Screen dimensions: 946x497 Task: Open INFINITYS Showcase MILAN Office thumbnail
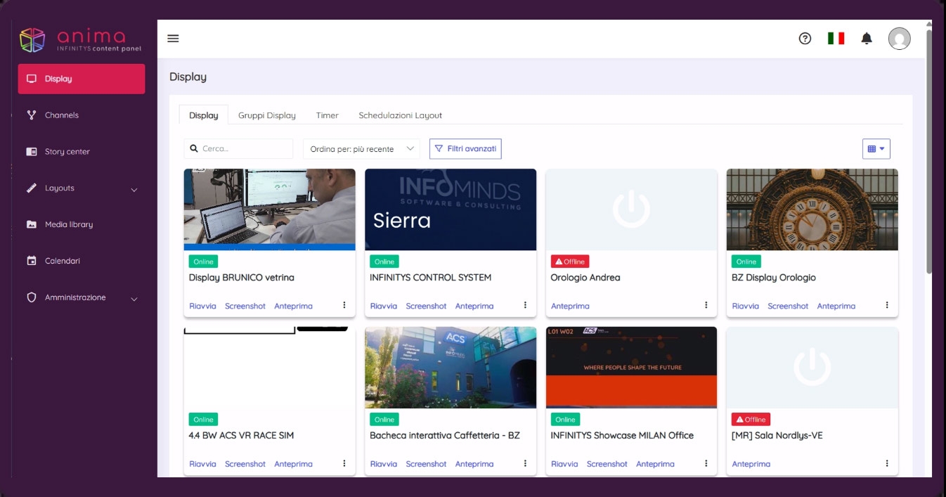click(631, 368)
